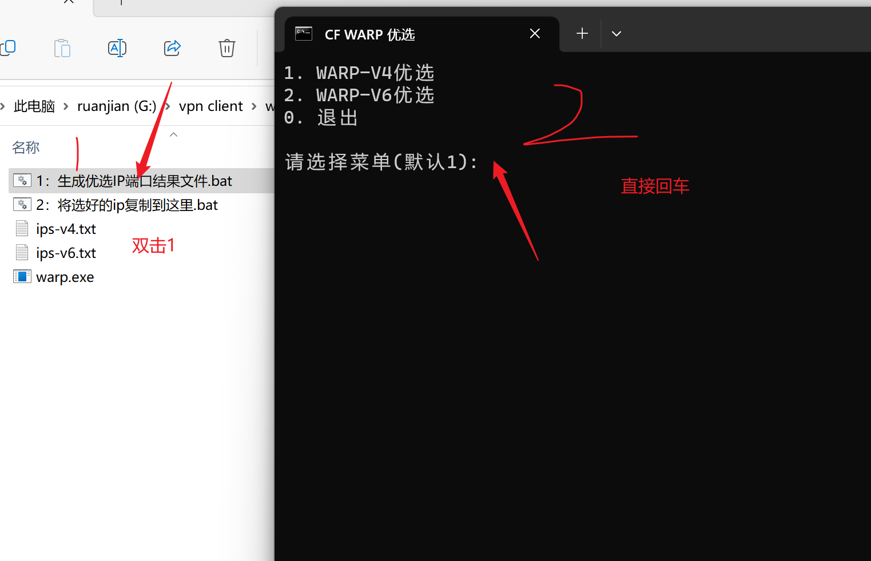Go to ruanjian (G:) in the breadcrumb

pos(117,106)
